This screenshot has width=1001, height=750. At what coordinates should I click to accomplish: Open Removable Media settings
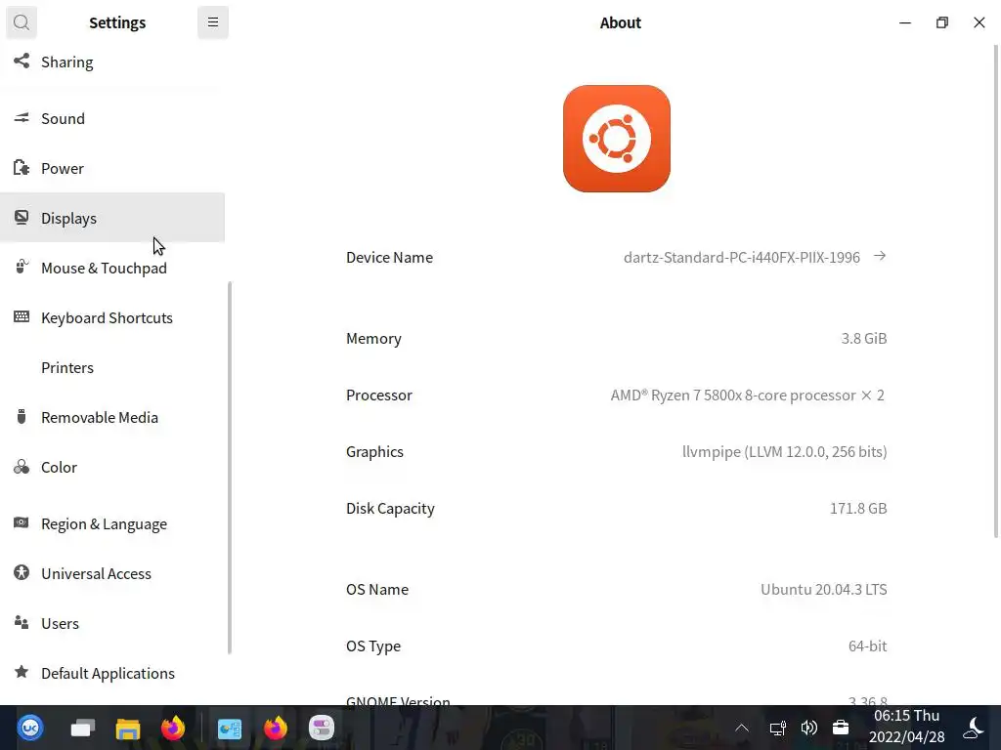(112, 417)
